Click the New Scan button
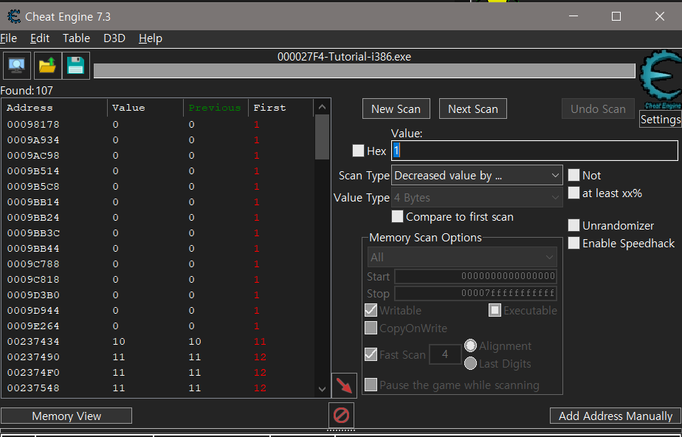 (x=396, y=109)
